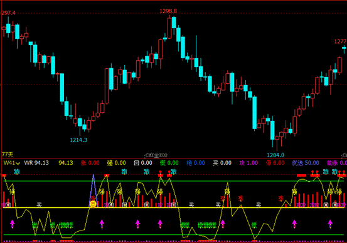347x243 pixels.
Task: Click the yellow smiley face signal icon
Action: pyautogui.click(x=93, y=204)
